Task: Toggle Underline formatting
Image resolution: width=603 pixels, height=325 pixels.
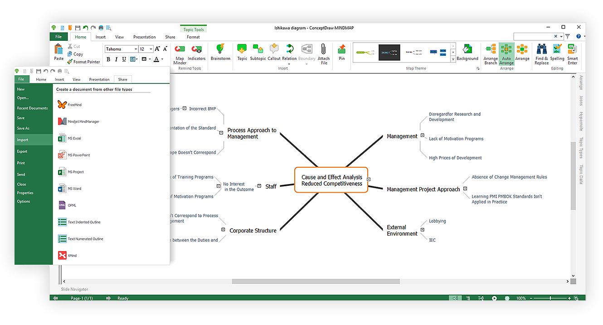Action: click(x=124, y=59)
